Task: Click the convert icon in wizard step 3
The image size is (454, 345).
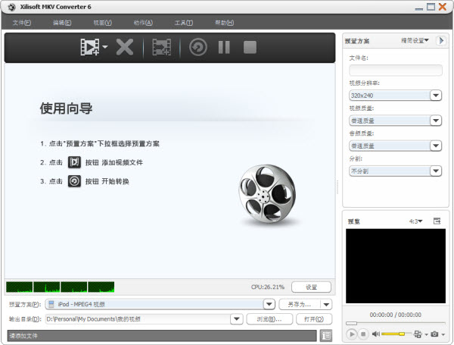Action: coord(74,181)
